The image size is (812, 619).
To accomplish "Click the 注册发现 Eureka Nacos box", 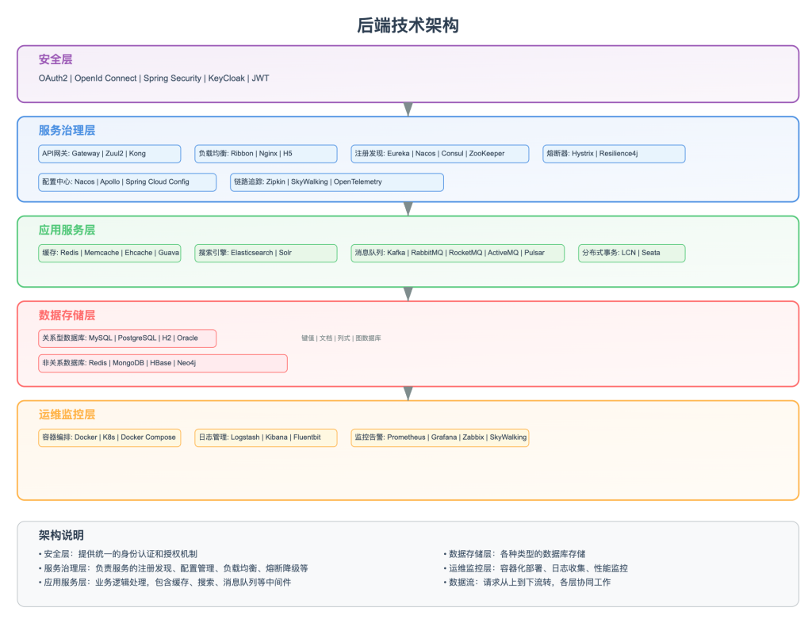I will (x=439, y=154).
